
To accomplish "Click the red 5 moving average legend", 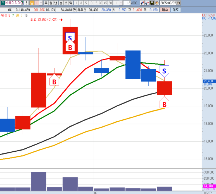I will pos(9,16).
